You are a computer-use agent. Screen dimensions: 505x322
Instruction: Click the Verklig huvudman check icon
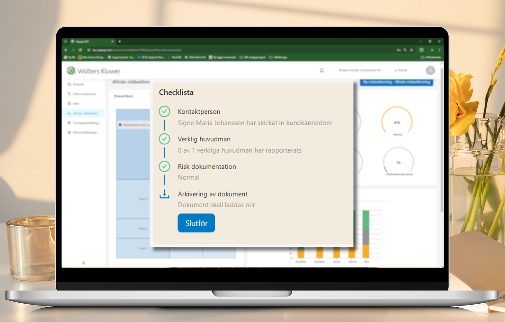tap(164, 139)
